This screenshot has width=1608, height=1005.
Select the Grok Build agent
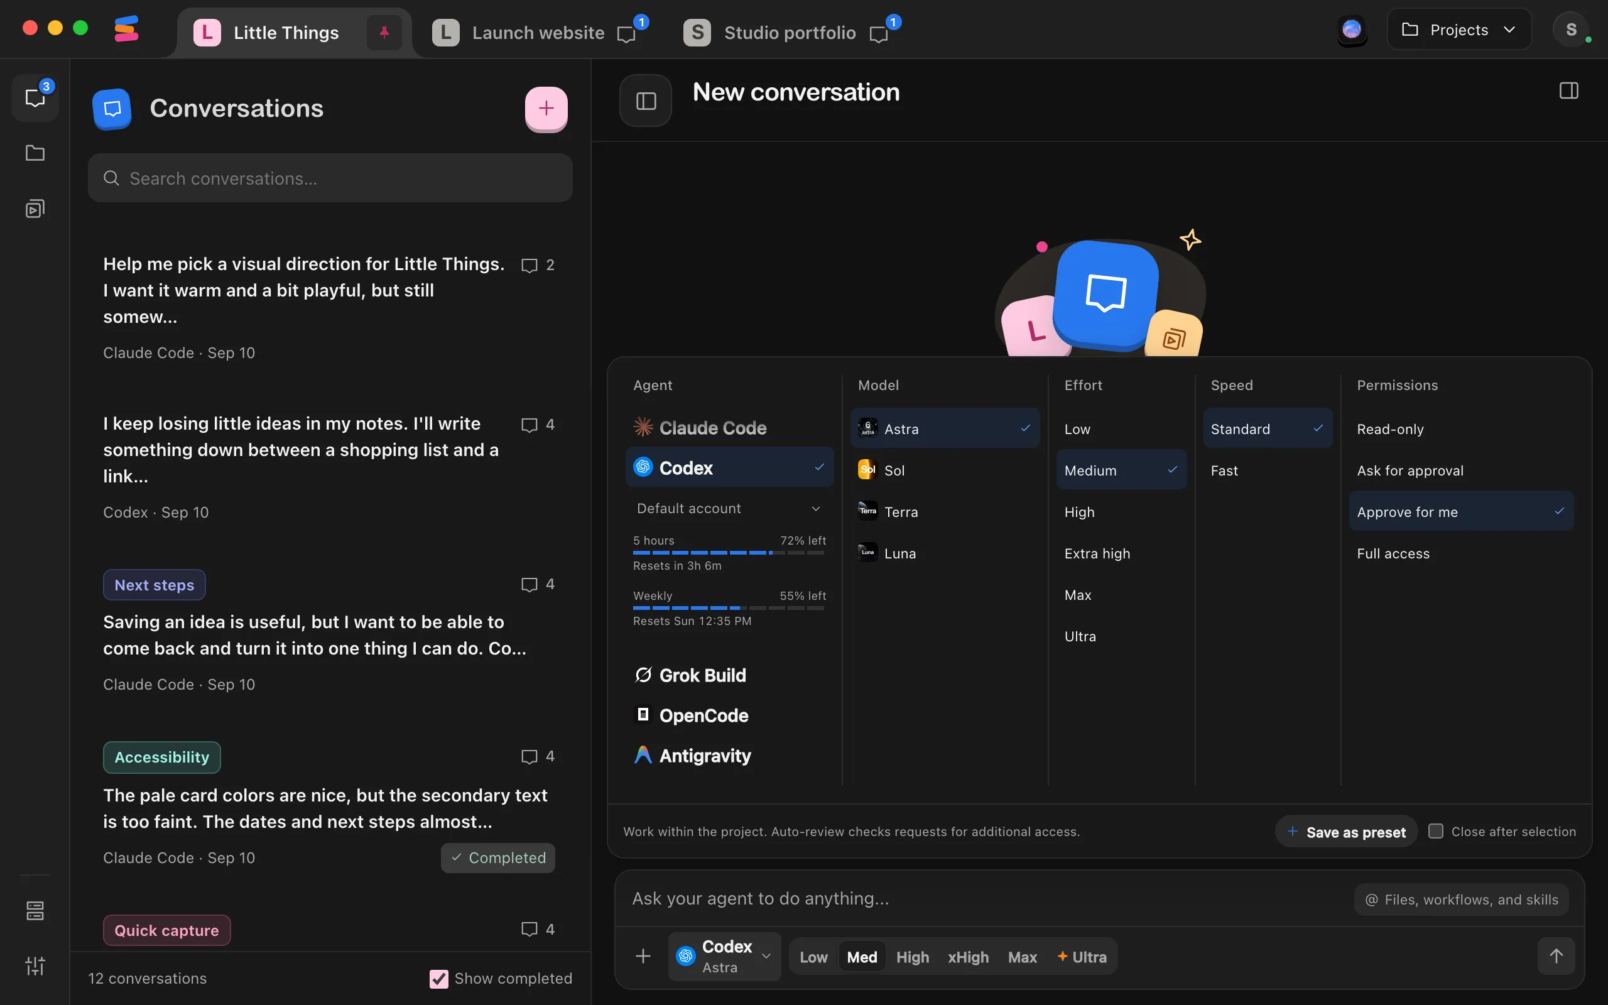coord(729,675)
